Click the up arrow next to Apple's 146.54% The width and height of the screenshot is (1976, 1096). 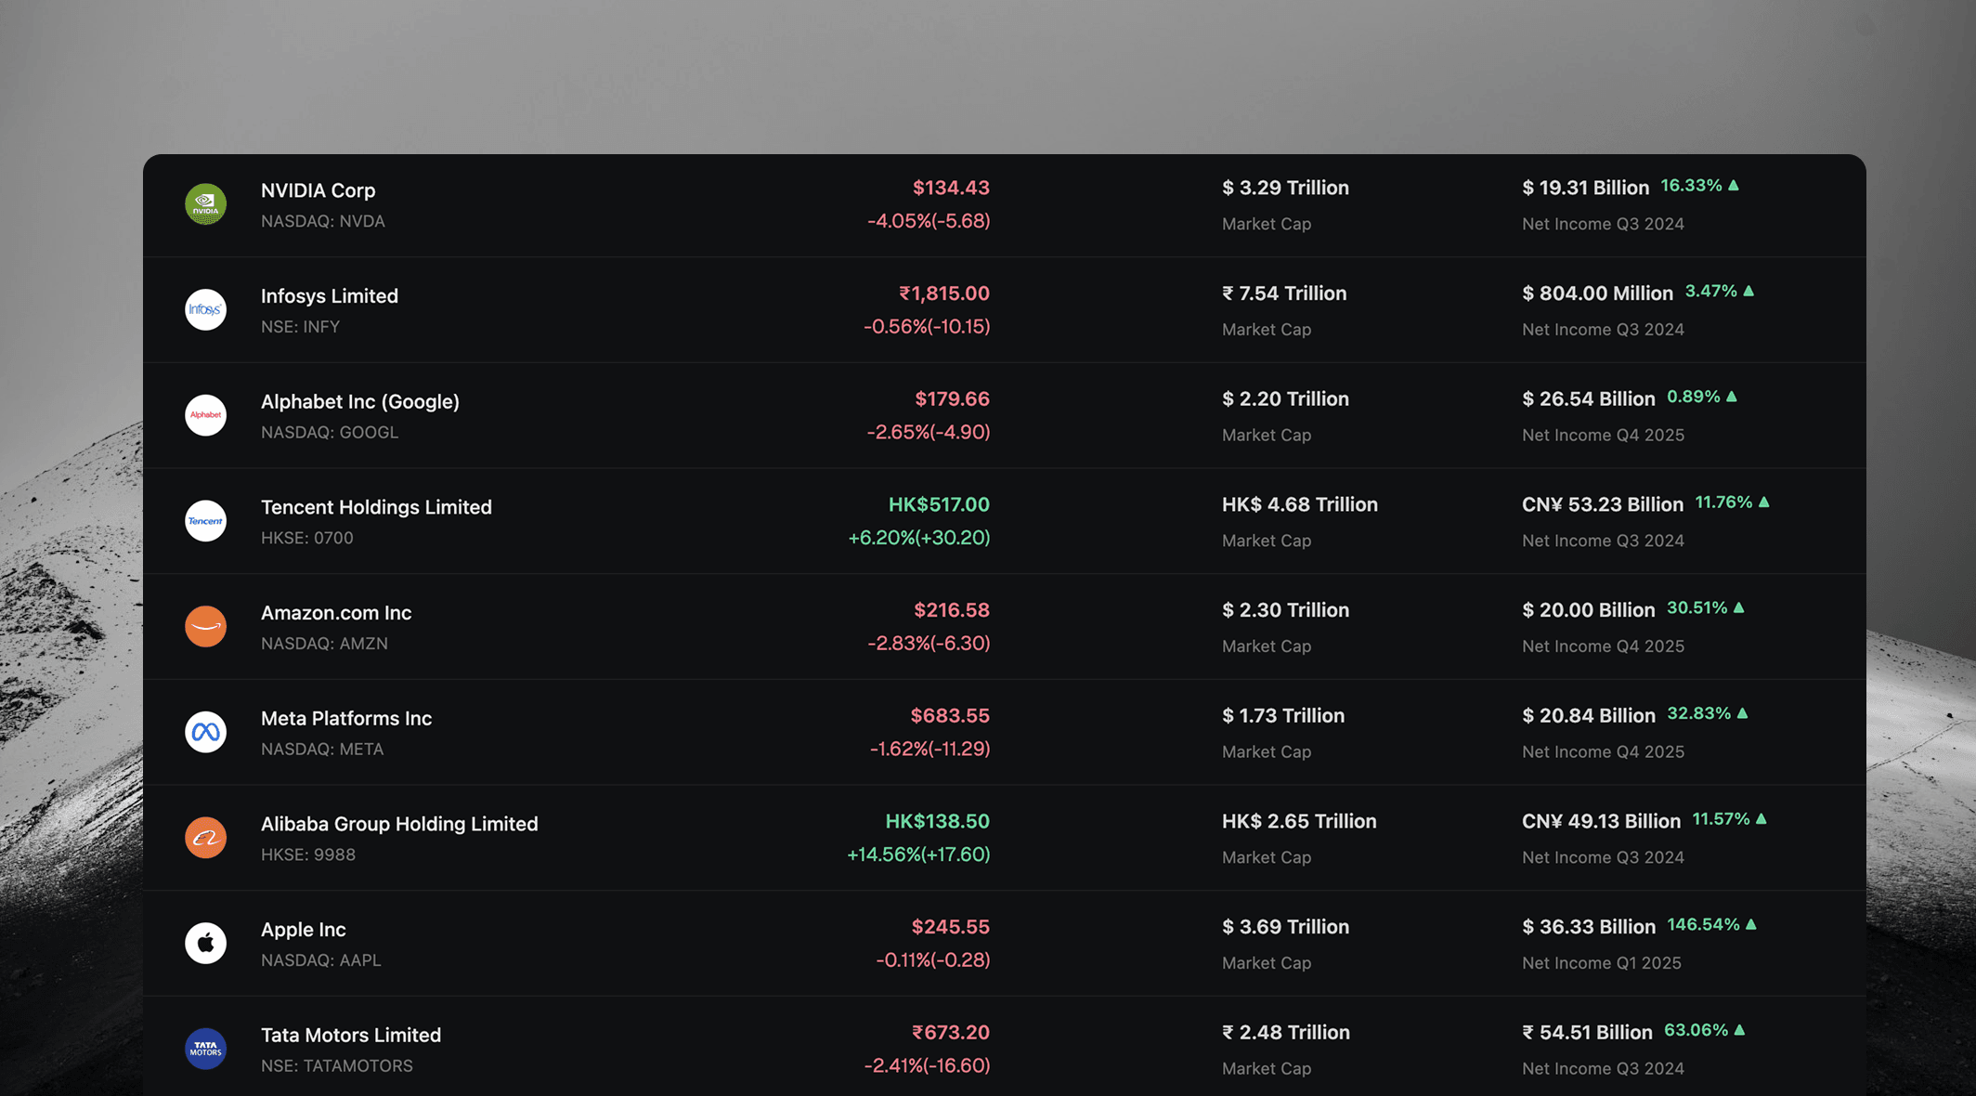1751,924
